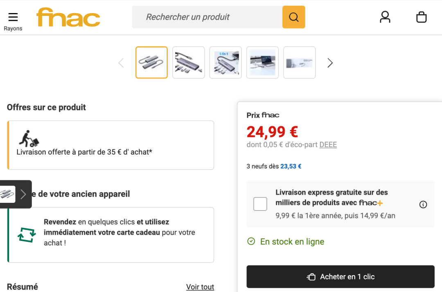This screenshot has width=442, height=292.
Task: Click the Fnac logo
Action: point(68,17)
